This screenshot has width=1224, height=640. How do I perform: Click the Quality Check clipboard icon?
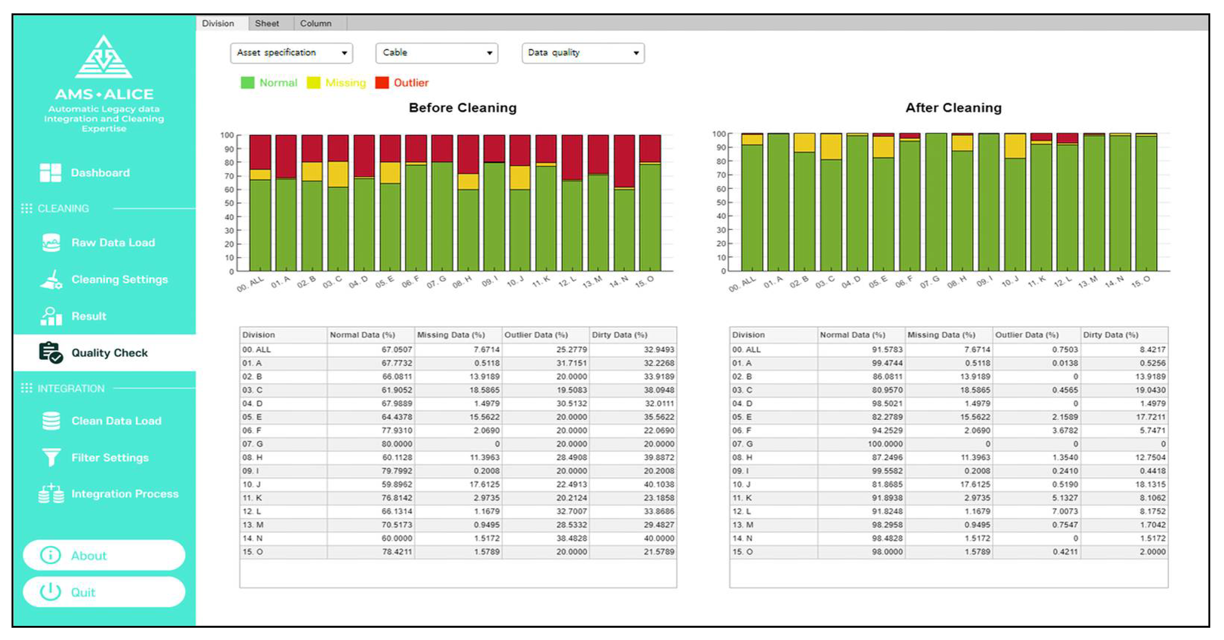pos(51,352)
